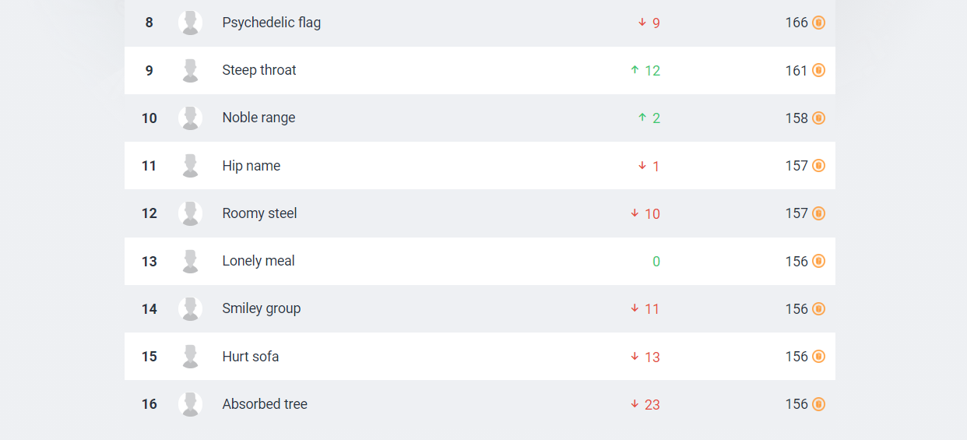Click Noble range's score of 158
967x440 pixels.
click(x=796, y=118)
